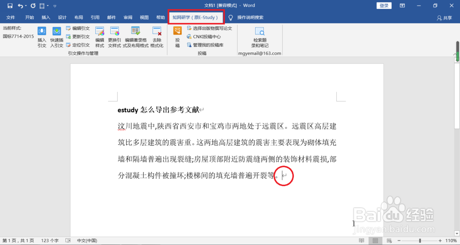This screenshot has height=245, width=460.
Task: Click the zoom slider handle
Action: pyautogui.click(x=420, y=240)
